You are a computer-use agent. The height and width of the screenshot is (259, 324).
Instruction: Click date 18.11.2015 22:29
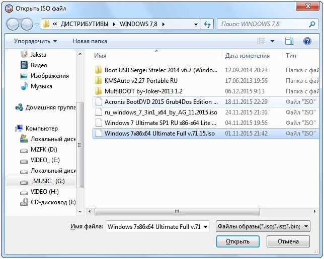coord(246,102)
